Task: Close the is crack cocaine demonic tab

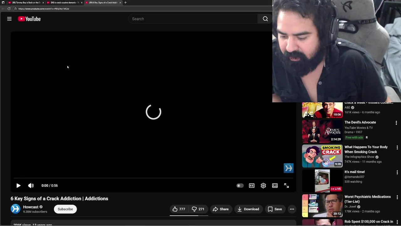Action: tap(82, 3)
